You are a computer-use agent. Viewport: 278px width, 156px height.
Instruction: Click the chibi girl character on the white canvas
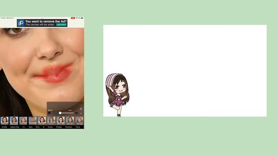pos(117,95)
